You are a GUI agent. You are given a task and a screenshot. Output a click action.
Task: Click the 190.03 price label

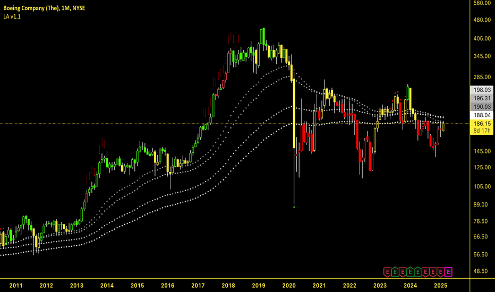coord(482,107)
